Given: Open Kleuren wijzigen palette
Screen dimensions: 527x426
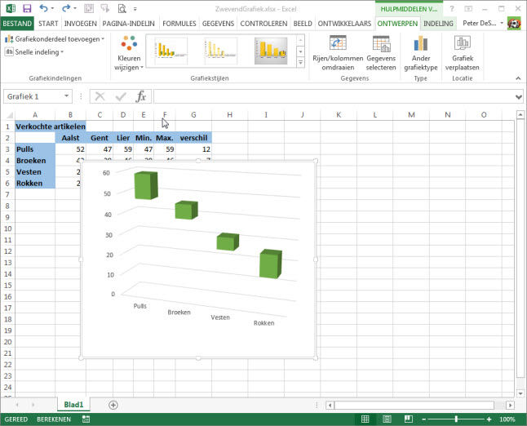Looking at the screenshot, I should point(129,53).
